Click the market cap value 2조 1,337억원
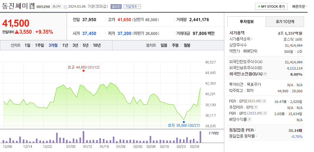 [x=290, y=33]
